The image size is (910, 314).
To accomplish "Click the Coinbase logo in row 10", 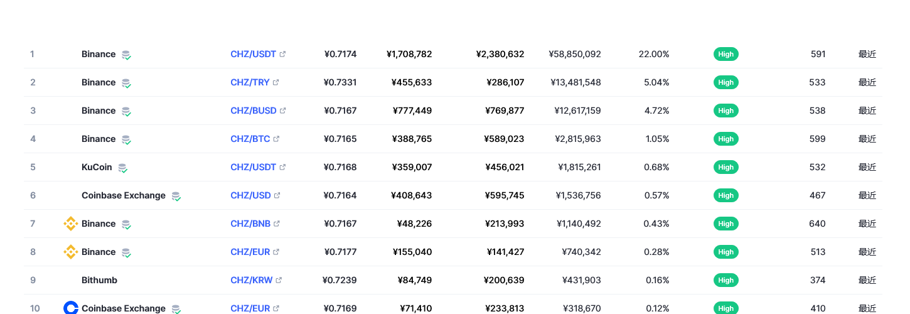I will tap(70, 308).
